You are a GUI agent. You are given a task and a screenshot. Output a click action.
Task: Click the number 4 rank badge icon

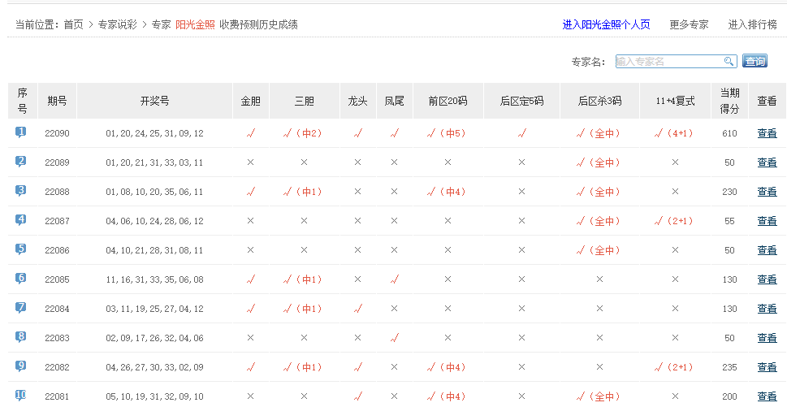21,220
